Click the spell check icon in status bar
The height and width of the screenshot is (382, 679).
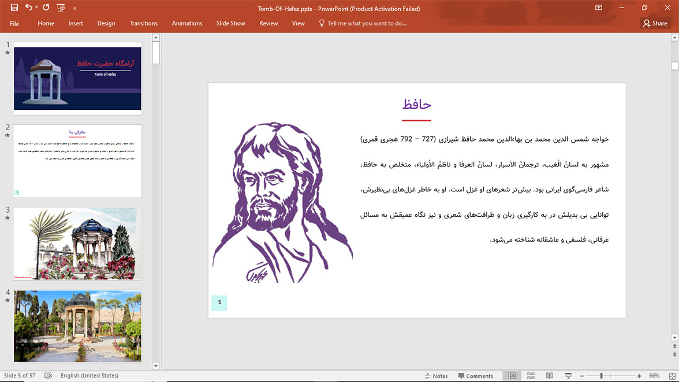coord(48,376)
